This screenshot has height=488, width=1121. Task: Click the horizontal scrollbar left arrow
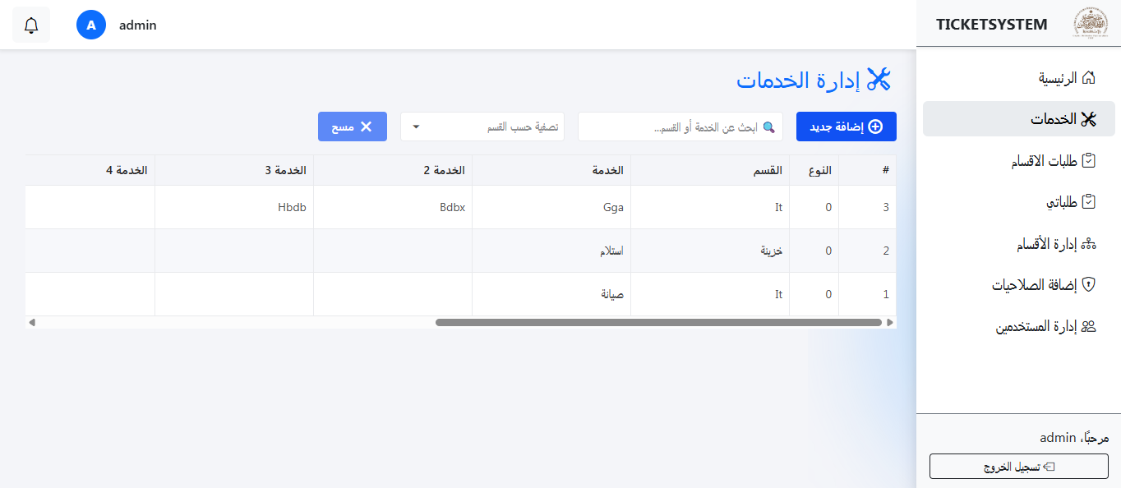click(x=32, y=323)
